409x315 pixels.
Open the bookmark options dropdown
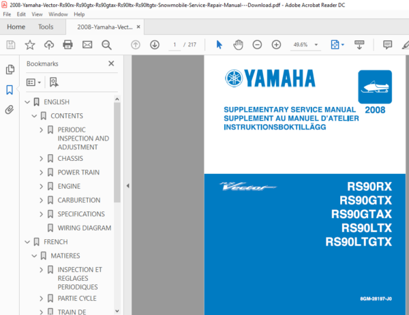pyautogui.click(x=33, y=82)
